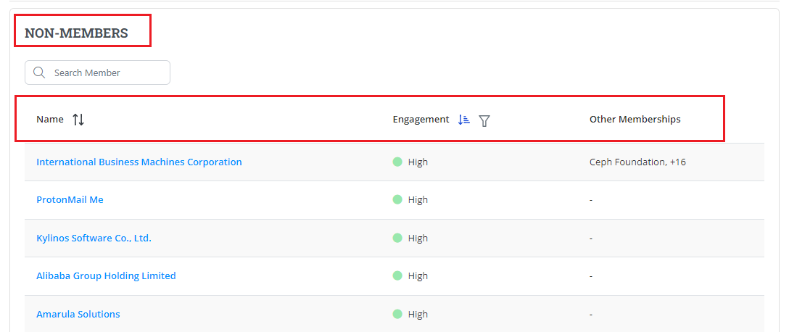Click the green dot beside Kylinos Software row
The image size is (789, 332).
(397, 238)
